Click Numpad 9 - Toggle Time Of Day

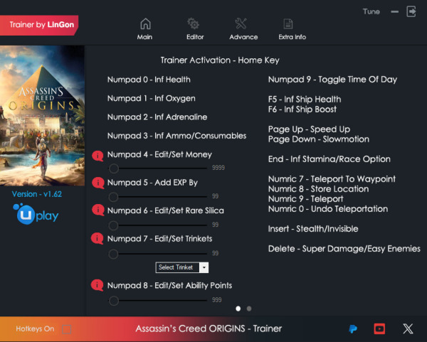tap(333, 80)
